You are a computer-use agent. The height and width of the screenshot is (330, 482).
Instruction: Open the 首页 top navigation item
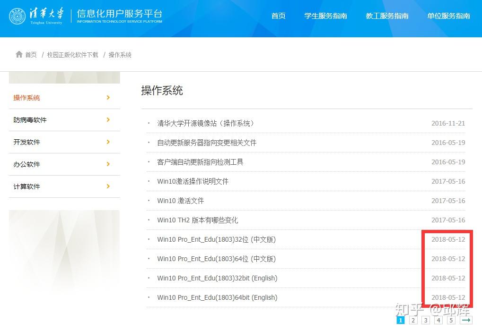pyautogui.click(x=279, y=16)
